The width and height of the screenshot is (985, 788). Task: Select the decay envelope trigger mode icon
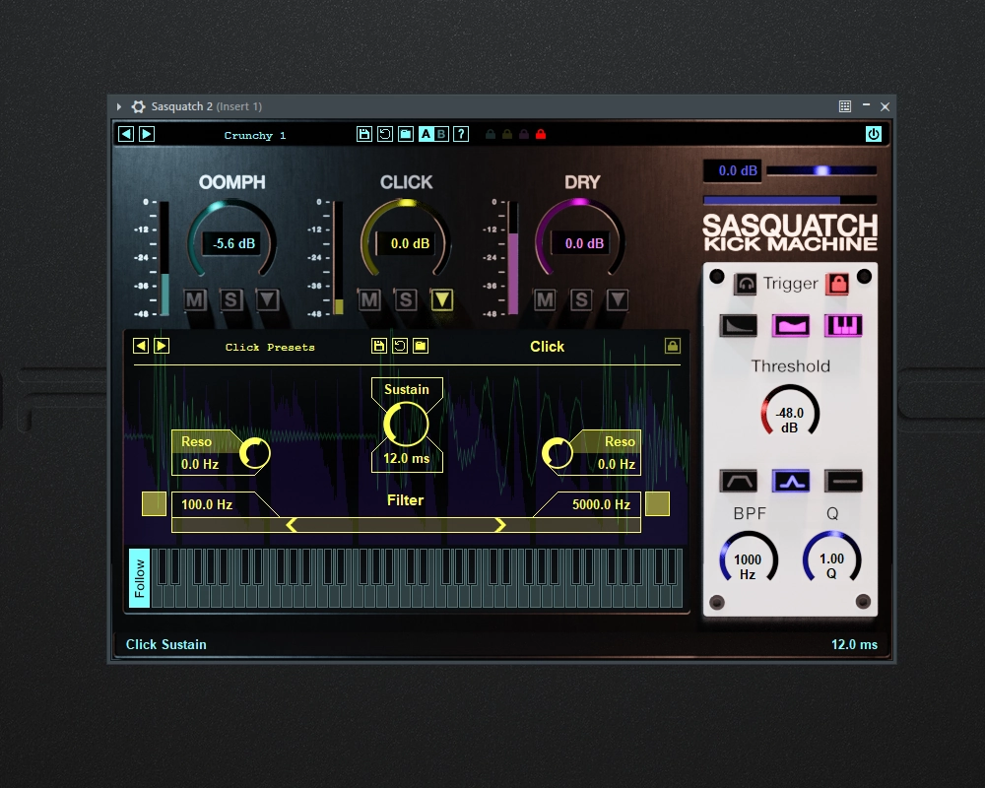pyautogui.click(x=738, y=325)
